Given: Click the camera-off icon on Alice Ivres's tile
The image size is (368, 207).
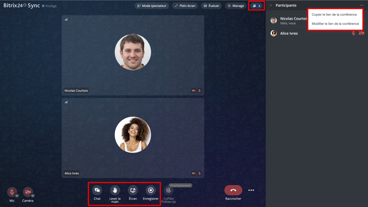Looking at the screenshot, I should tap(193, 173).
